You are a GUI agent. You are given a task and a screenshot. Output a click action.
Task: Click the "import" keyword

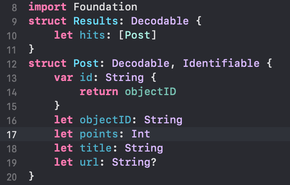(48, 7)
